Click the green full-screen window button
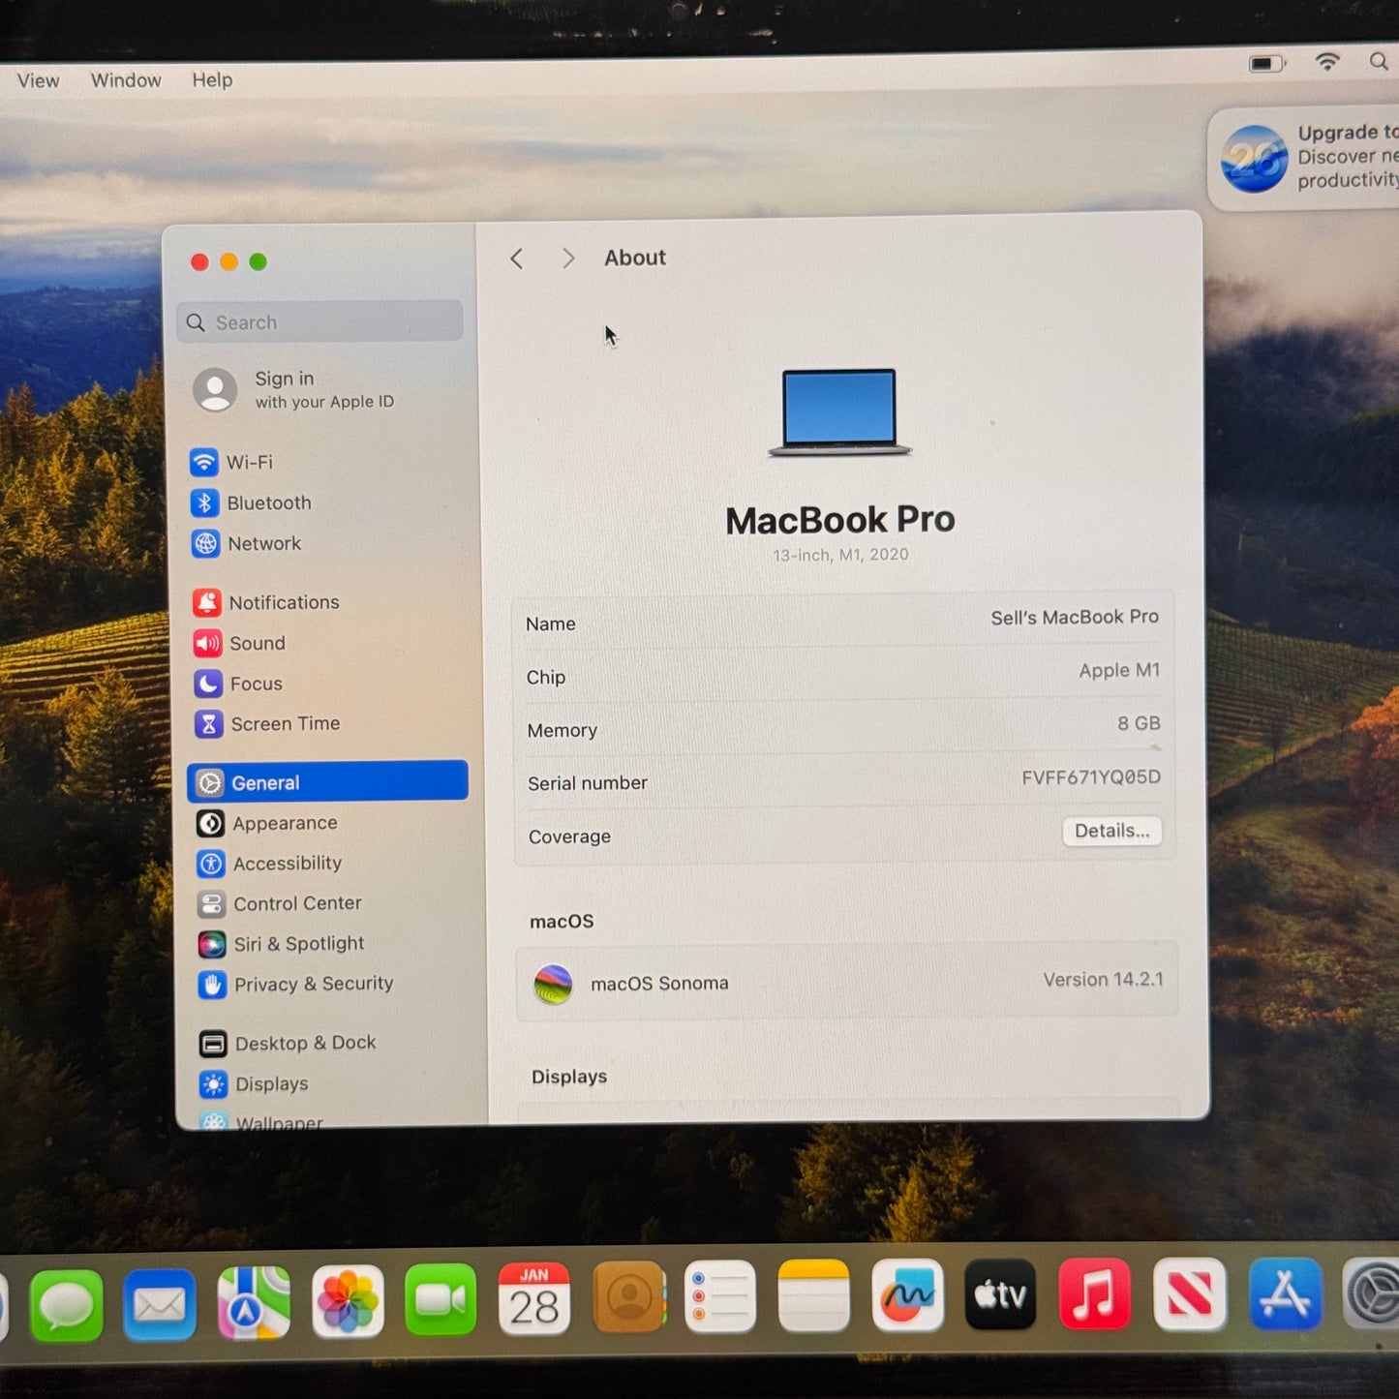This screenshot has width=1399, height=1399. (x=259, y=261)
